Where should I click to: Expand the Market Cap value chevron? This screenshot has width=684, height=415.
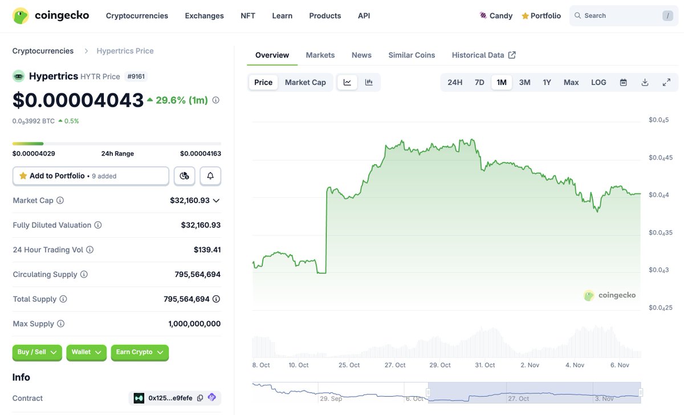click(x=216, y=201)
